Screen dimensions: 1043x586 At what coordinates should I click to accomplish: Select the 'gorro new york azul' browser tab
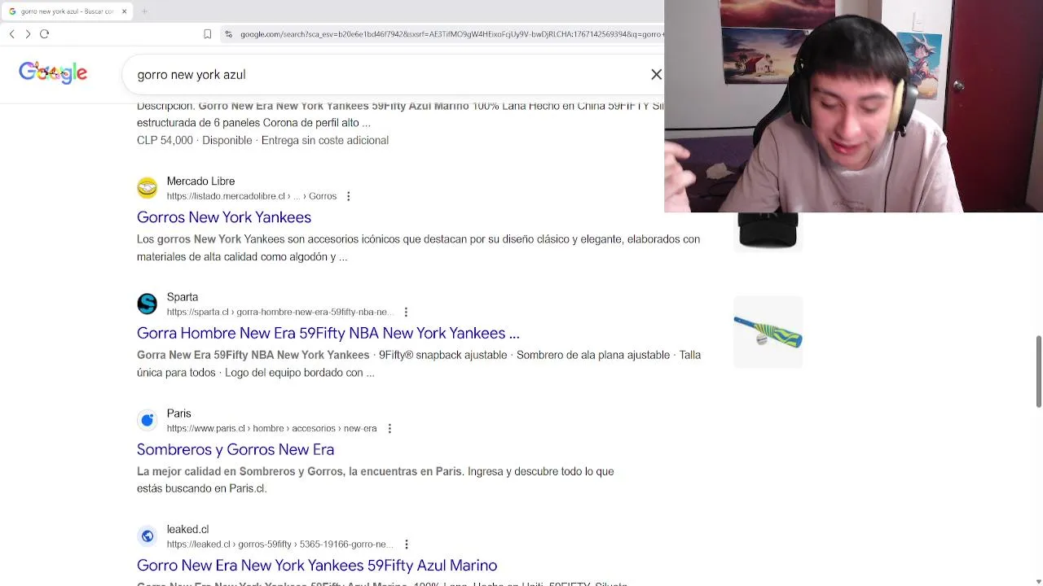68,11
